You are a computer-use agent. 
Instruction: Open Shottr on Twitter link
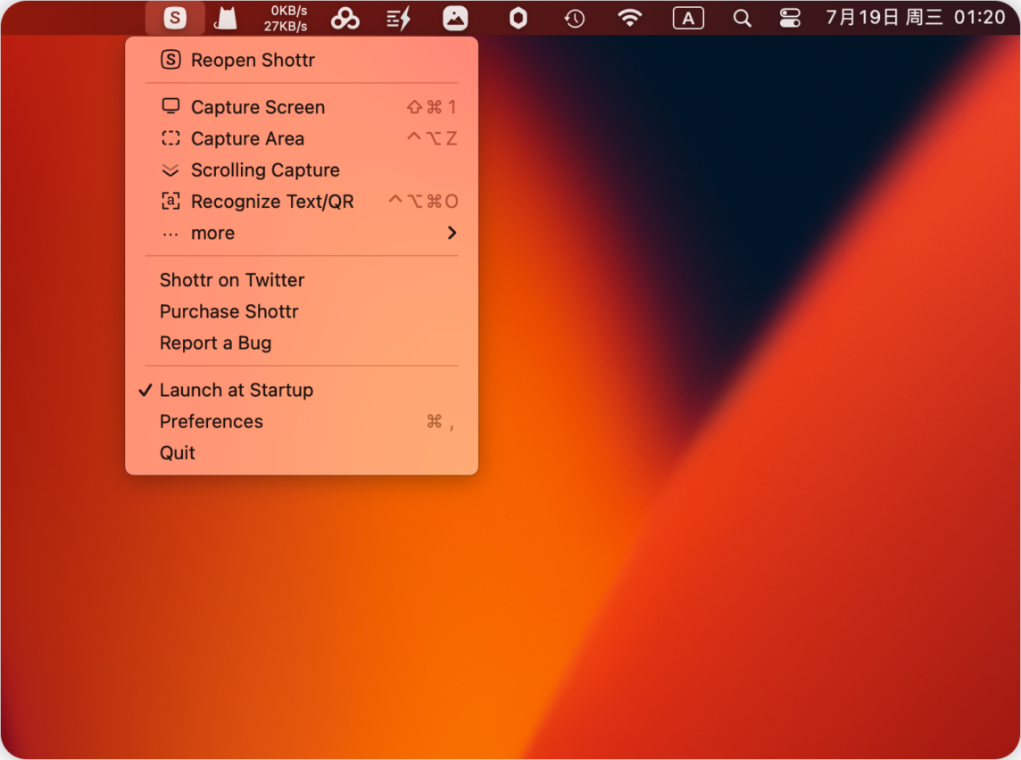point(302,280)
